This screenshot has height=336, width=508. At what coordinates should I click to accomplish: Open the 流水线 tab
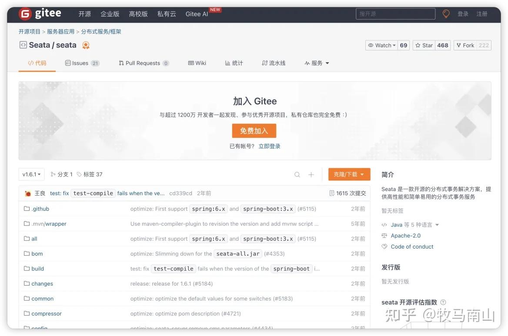click(274, 63)
